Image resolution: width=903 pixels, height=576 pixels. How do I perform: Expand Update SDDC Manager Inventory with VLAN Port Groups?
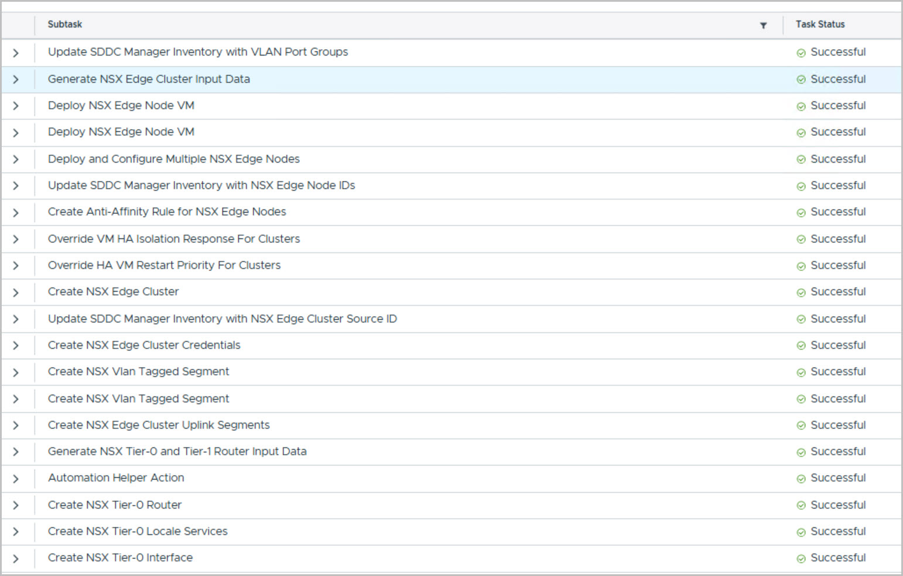16,53
